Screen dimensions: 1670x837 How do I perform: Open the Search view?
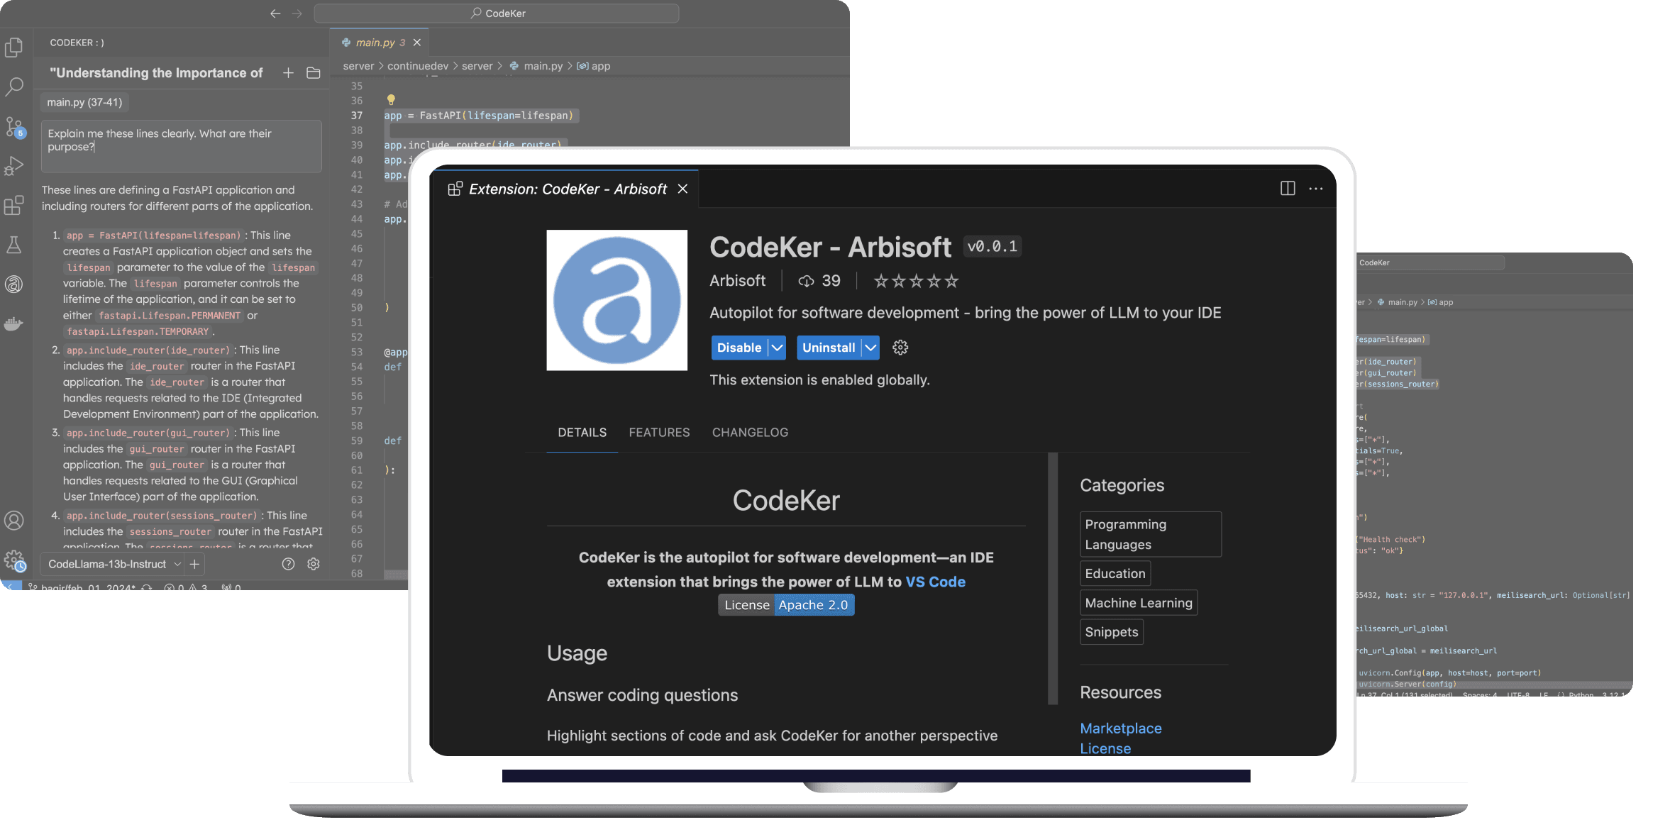click(15, 87)
